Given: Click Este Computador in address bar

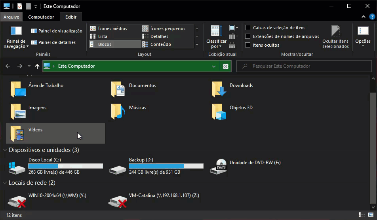Looking at the screenshot, I should click(76, 66).
